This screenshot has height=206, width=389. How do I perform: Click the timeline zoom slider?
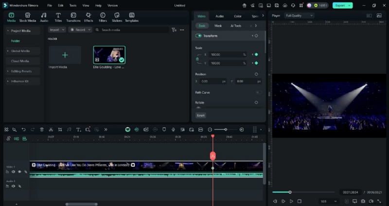point(226,130)
